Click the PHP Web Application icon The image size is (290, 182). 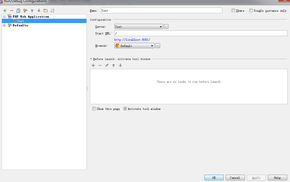click(x=10, y=17)
